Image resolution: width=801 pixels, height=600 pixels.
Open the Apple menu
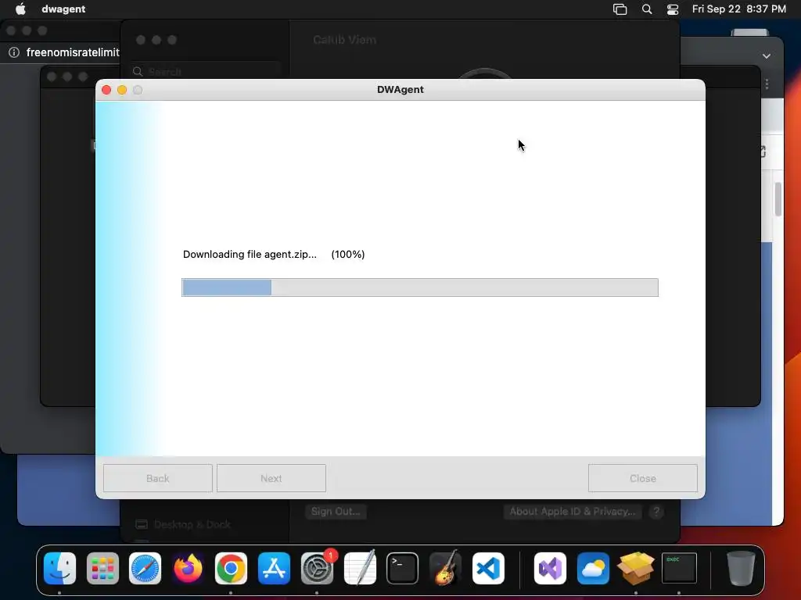pos(20,9)
